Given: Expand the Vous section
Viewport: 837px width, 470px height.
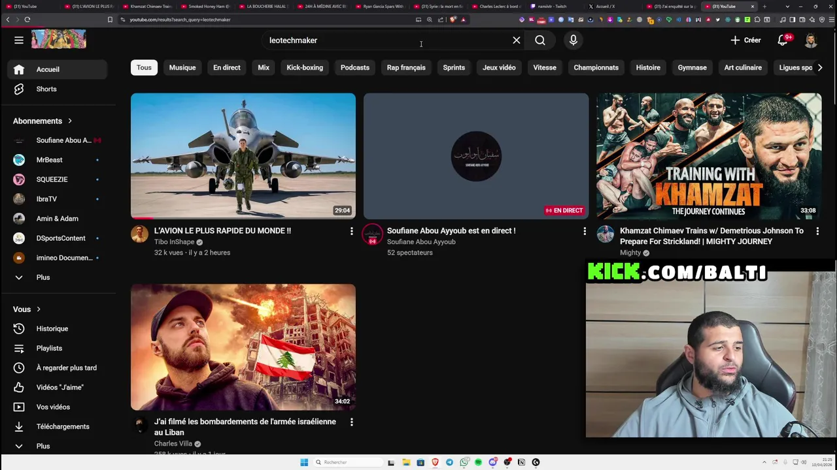Looking at the screenshot, I should [27, 309].
